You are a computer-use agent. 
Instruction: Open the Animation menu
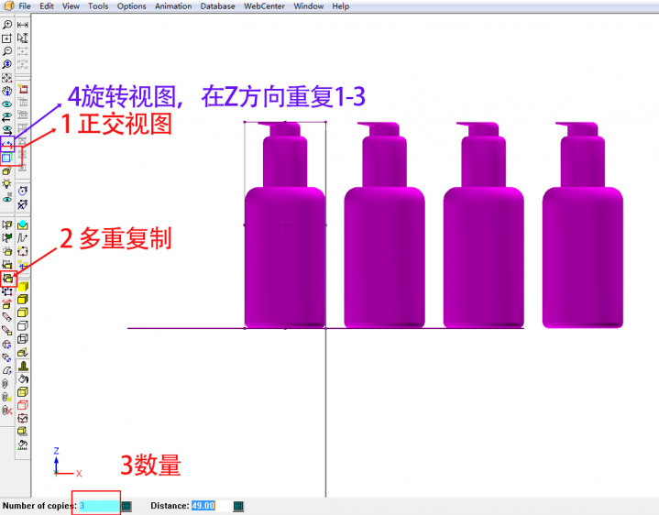[173, 6]
